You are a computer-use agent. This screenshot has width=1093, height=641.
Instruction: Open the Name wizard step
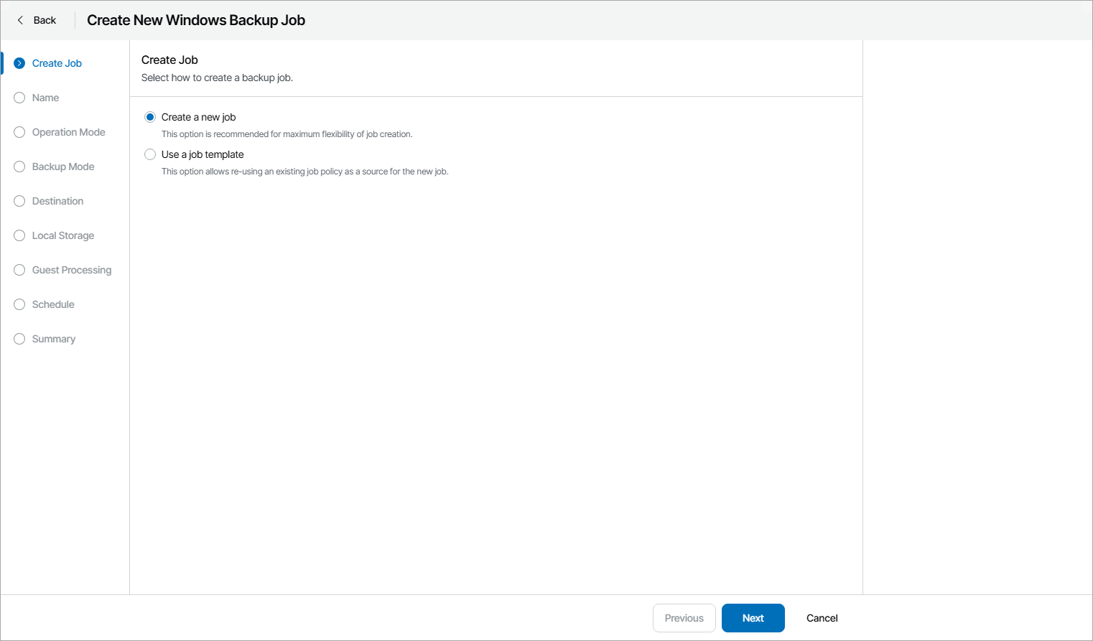coord(46,98)
